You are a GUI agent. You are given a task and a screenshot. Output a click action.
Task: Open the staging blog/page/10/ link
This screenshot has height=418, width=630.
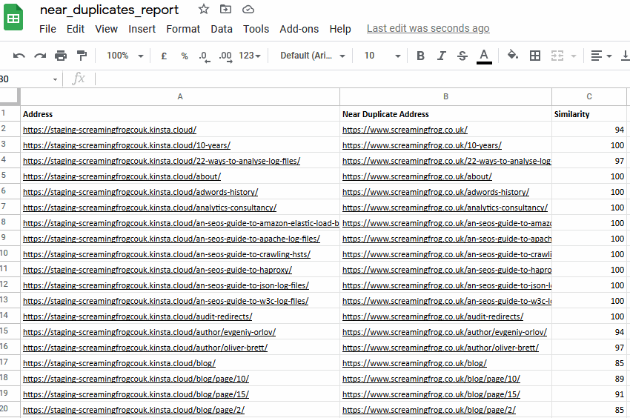click(x=136, y=379)
